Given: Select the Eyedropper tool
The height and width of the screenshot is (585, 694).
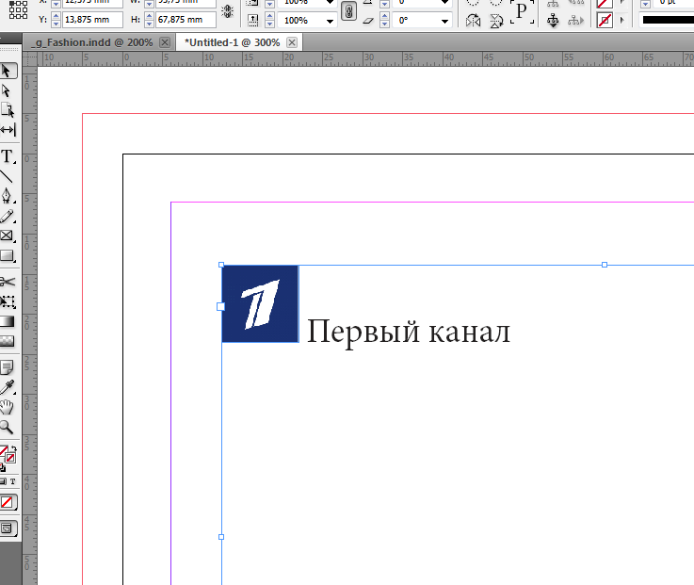Looking at the screenshot, I should 8,387.
